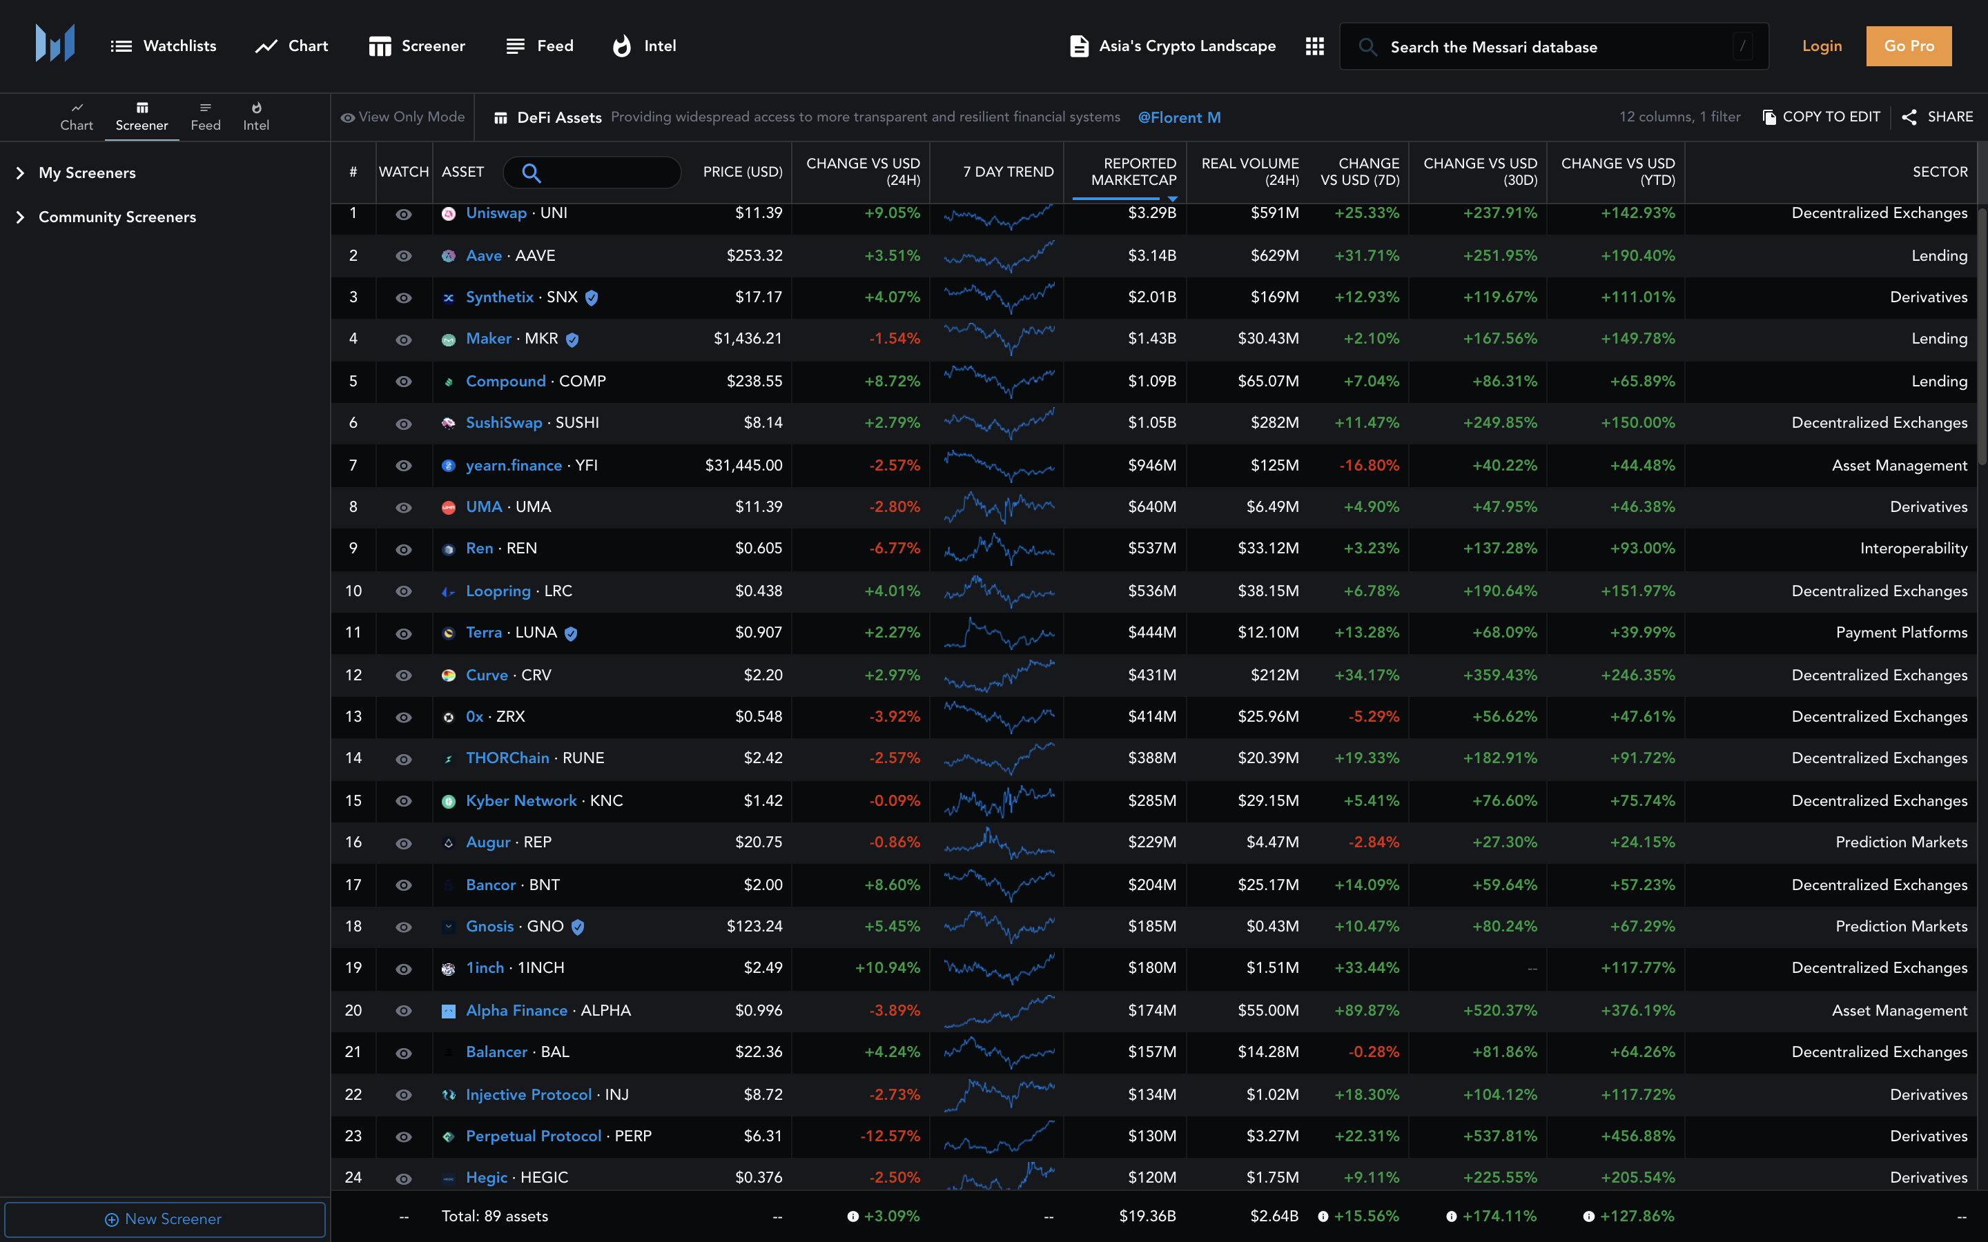Open Watchlists in top navigation
This screenshot has width=1988, height=1242.
tap(164, 46)
